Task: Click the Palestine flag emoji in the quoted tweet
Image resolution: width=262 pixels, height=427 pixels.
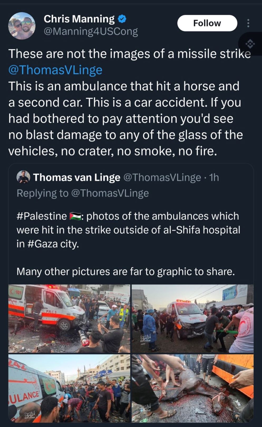Action: point(75,216)
